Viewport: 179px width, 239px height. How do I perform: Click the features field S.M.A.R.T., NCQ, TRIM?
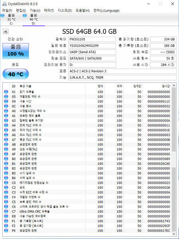122,77
